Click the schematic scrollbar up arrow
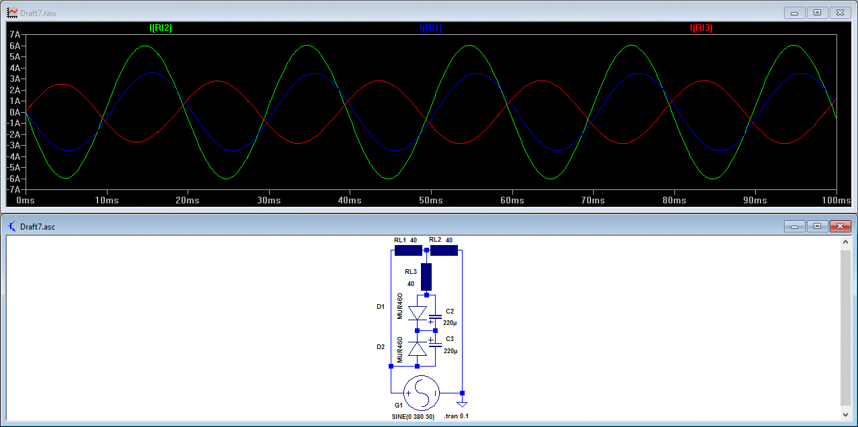This screenshot has width=858, height=427. tap(846, 242)
